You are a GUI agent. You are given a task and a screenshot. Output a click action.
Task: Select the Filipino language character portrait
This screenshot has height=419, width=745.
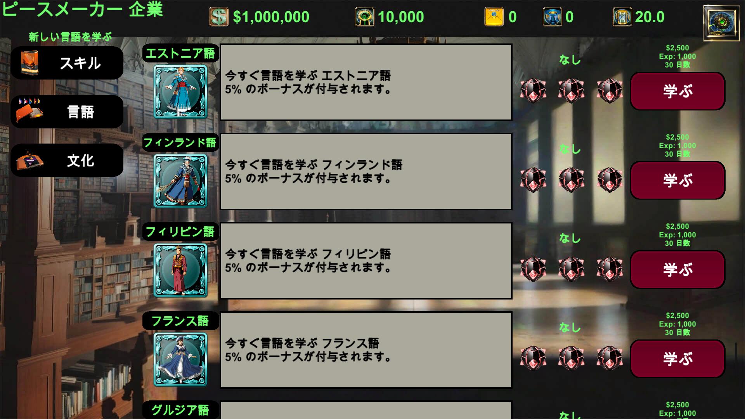180,270
